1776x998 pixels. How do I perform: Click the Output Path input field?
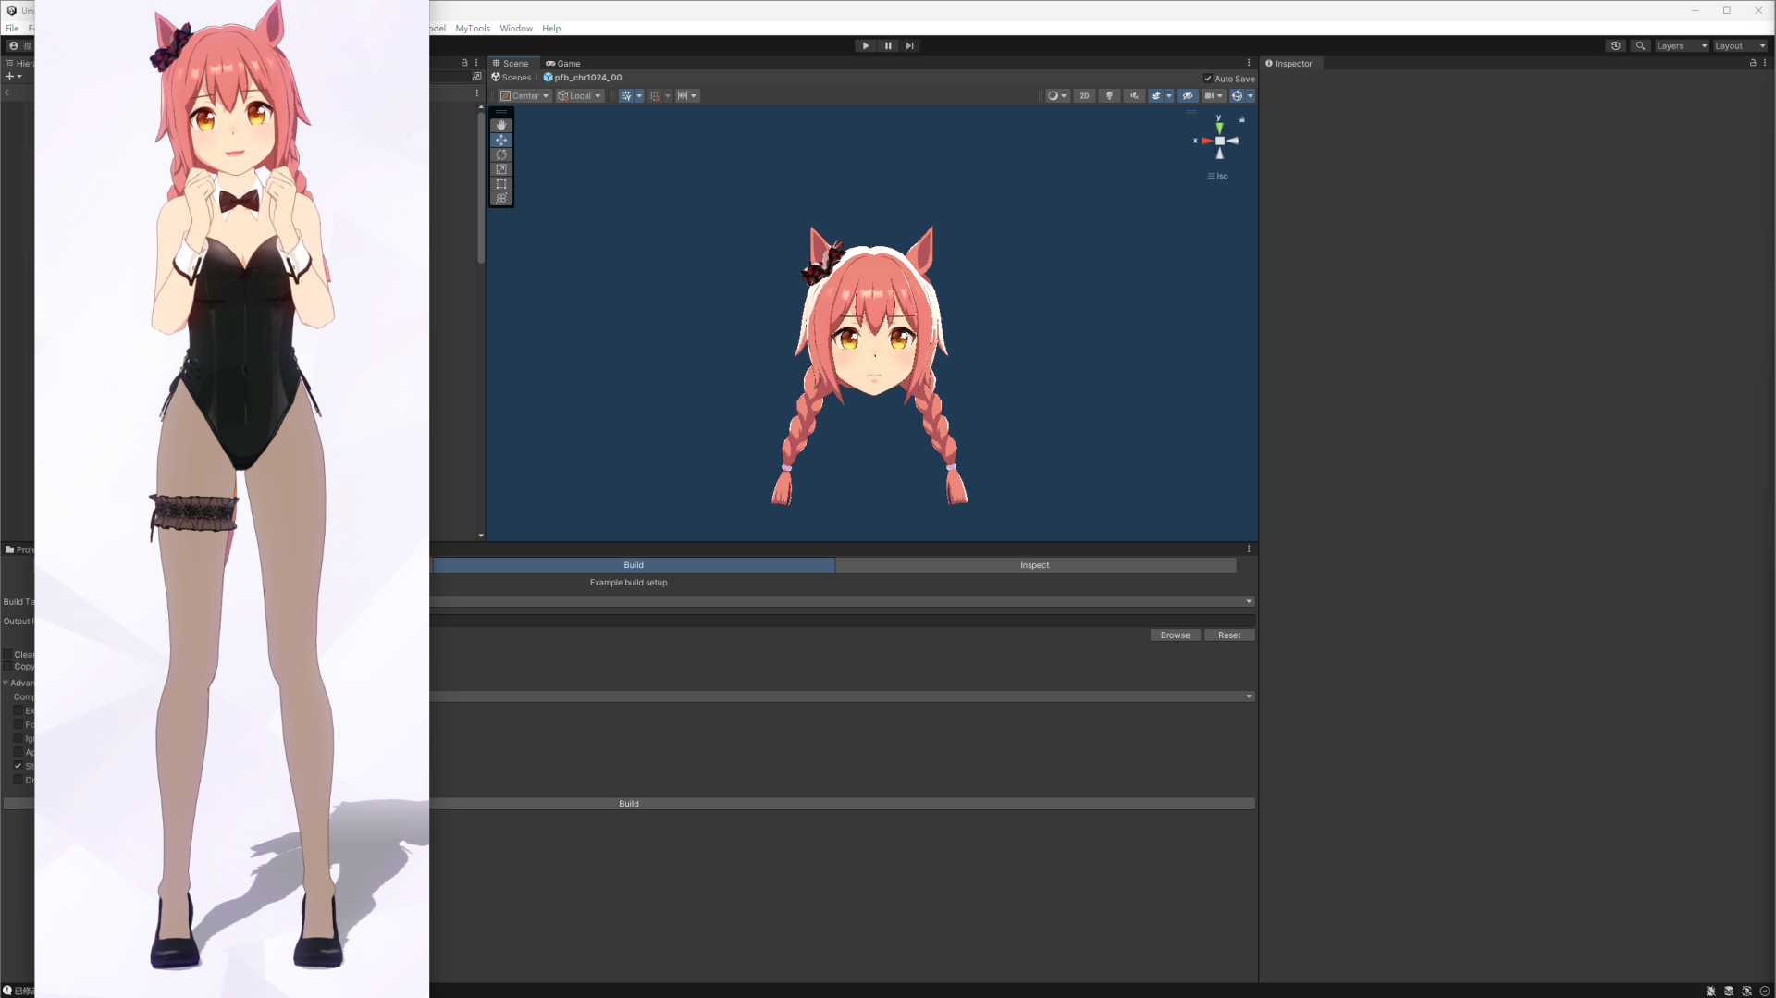pyautogui.click(x=842, y=621)
